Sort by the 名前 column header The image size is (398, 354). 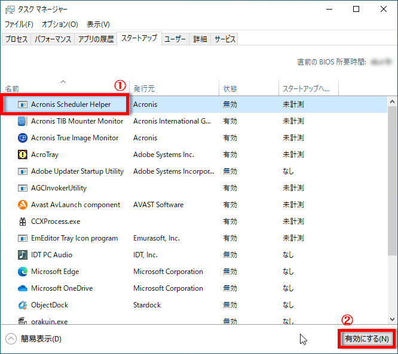pos(13,88)
